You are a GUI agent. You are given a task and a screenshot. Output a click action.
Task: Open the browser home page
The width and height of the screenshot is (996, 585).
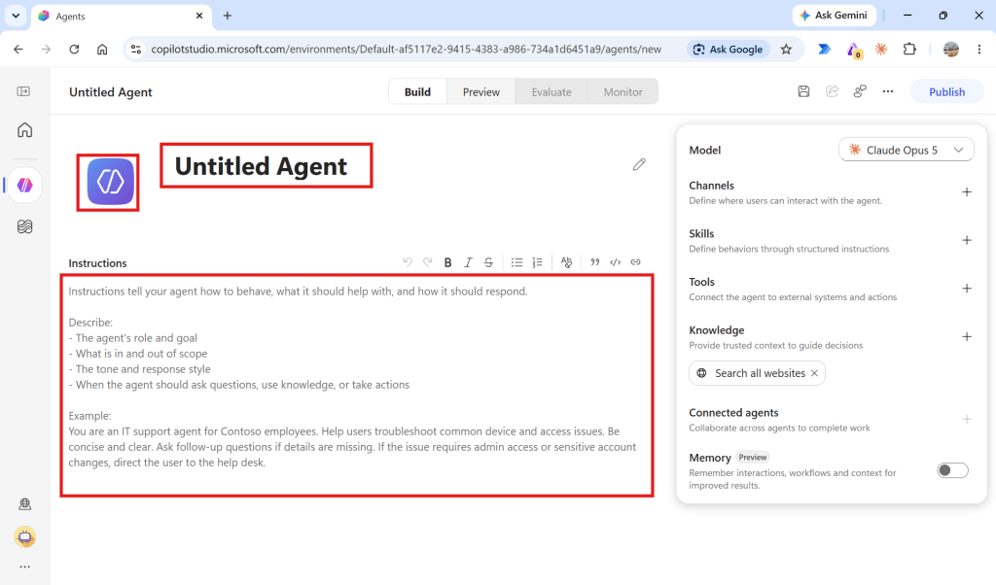(x=102, y=49)
